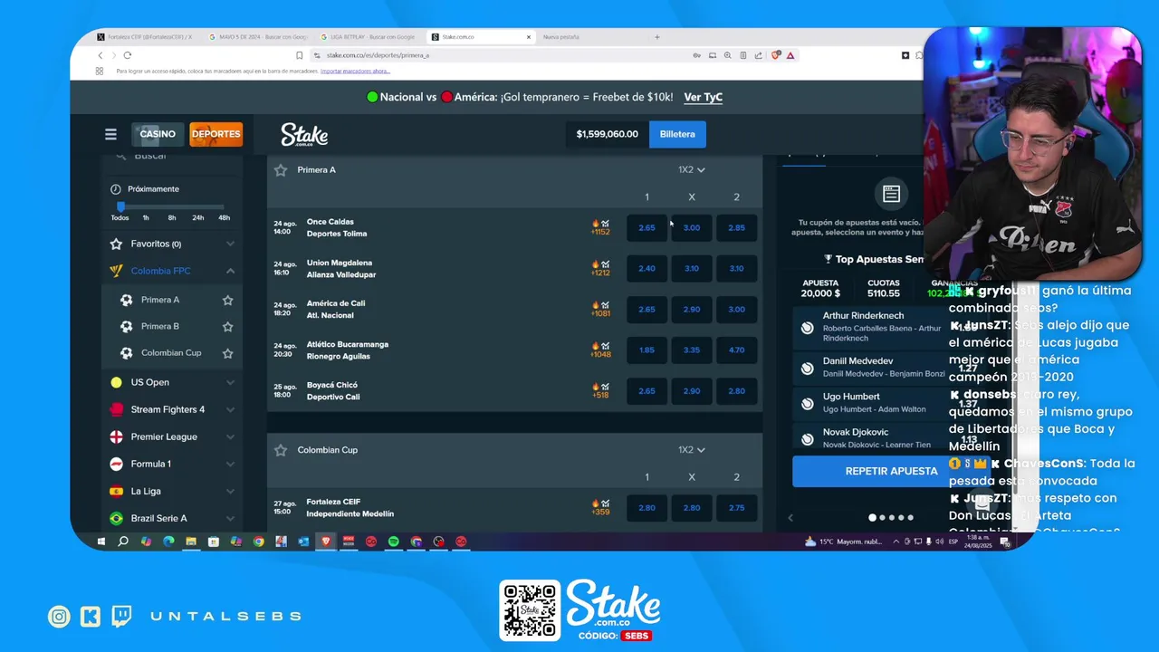This screenshot has height=652, width=1159.
Task: Open the Billetera wallet
Action: pyautogui.click(x=677, y=134)
